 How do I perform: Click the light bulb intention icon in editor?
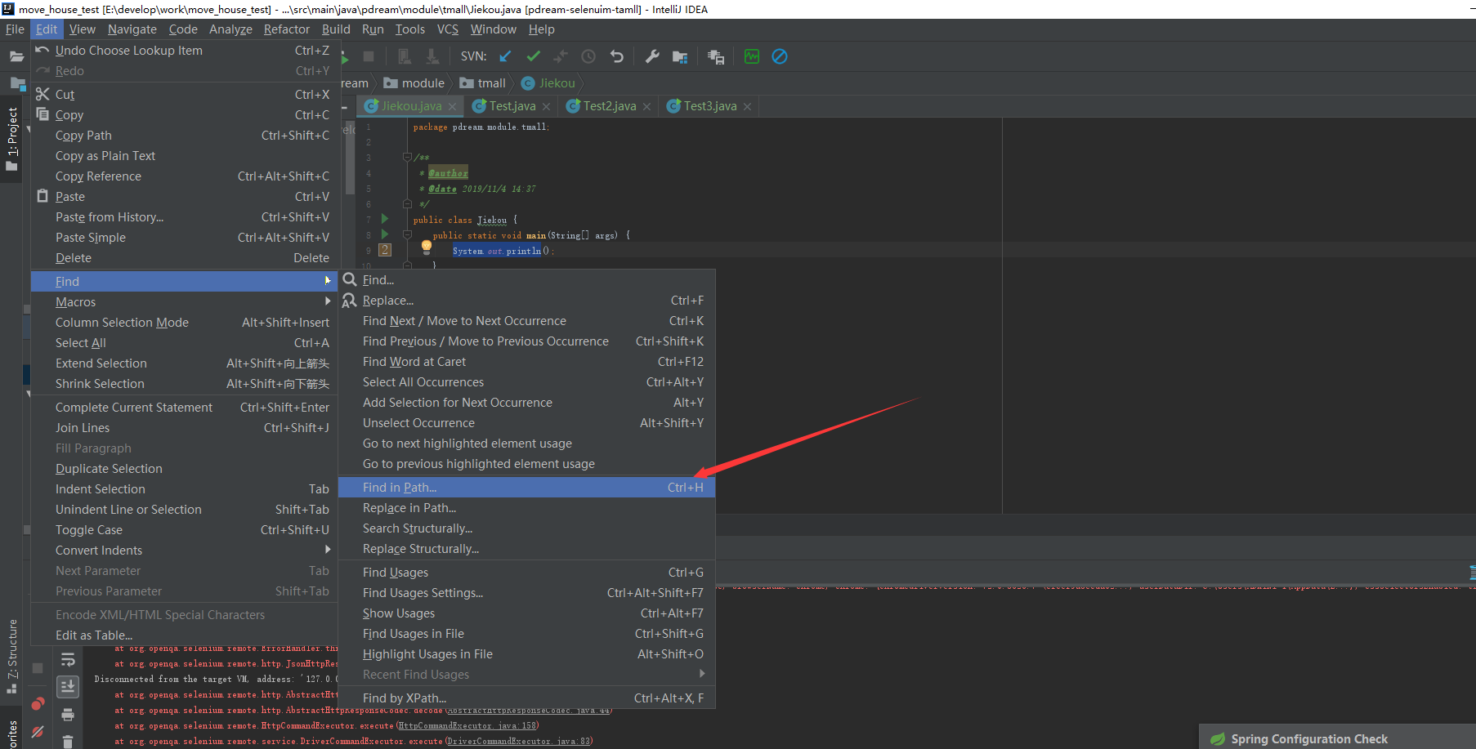pos(426,247)
